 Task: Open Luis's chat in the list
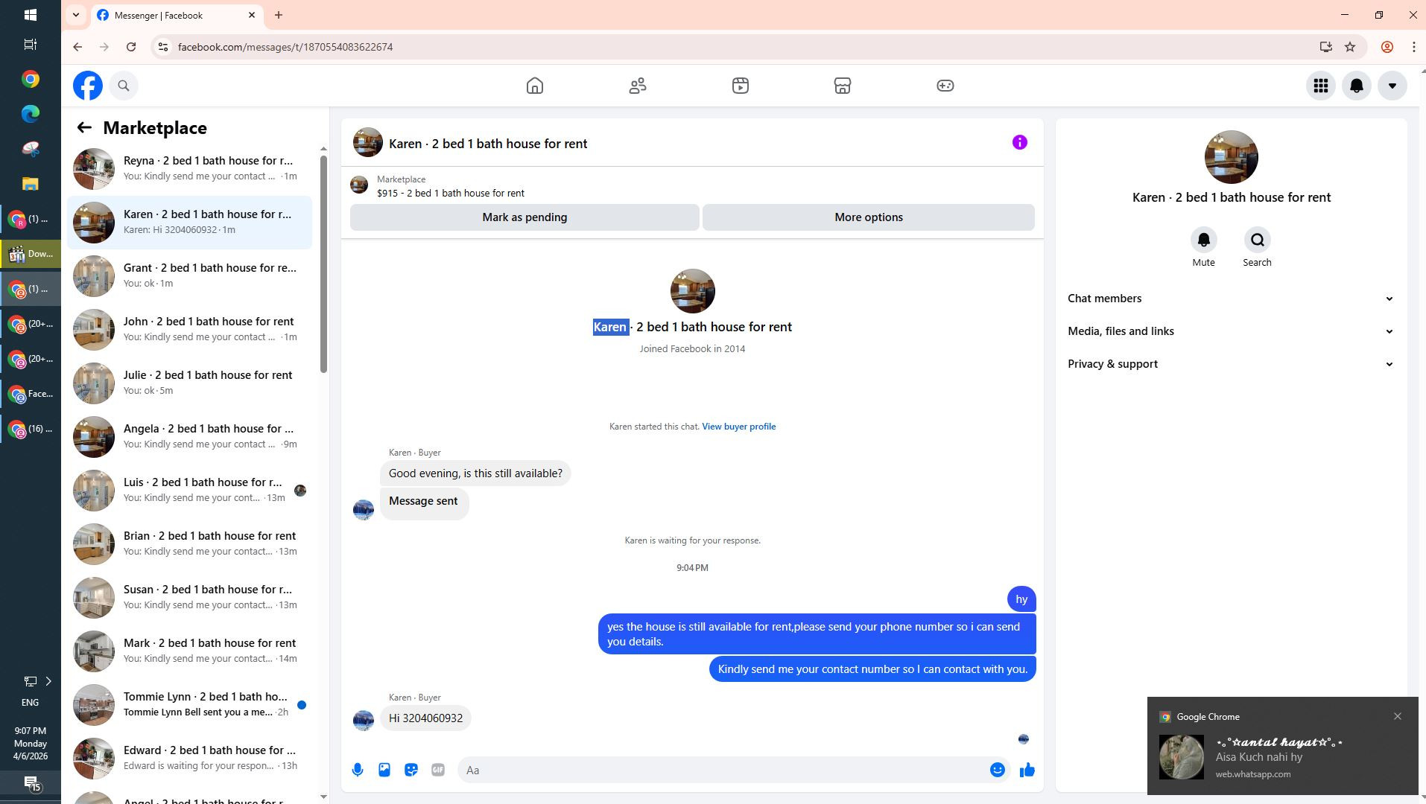[x=190, y=490]
